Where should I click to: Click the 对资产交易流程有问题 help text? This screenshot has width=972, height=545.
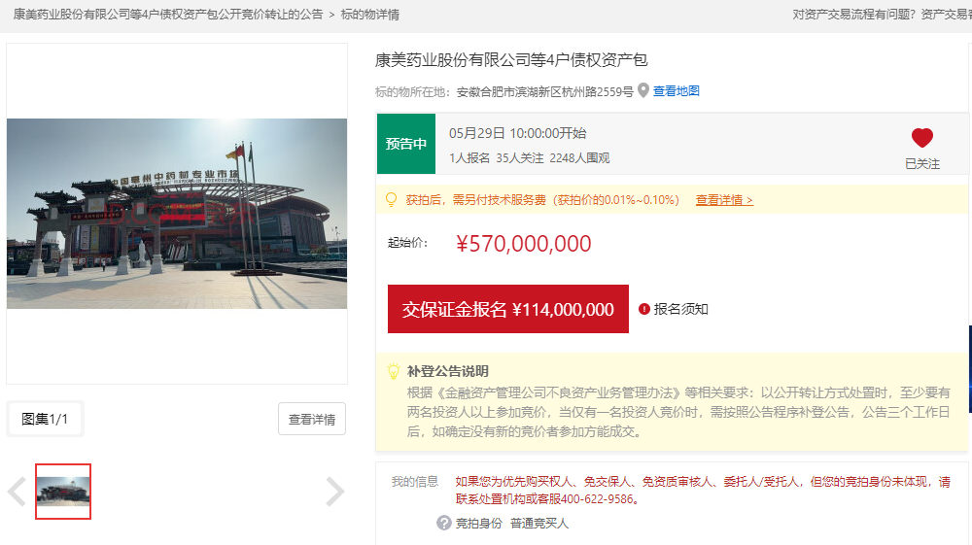(854, 15)
